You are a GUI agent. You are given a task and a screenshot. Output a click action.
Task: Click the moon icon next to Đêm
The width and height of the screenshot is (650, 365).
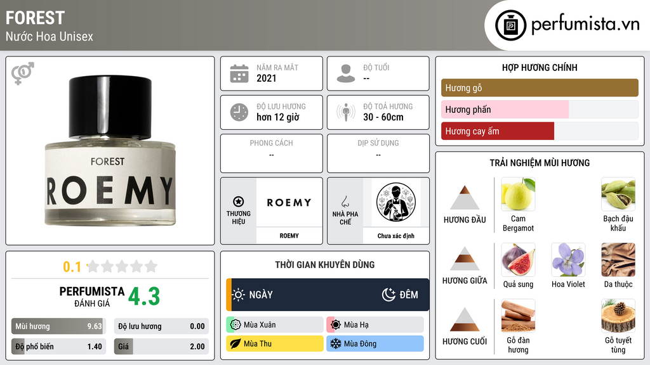388,295
